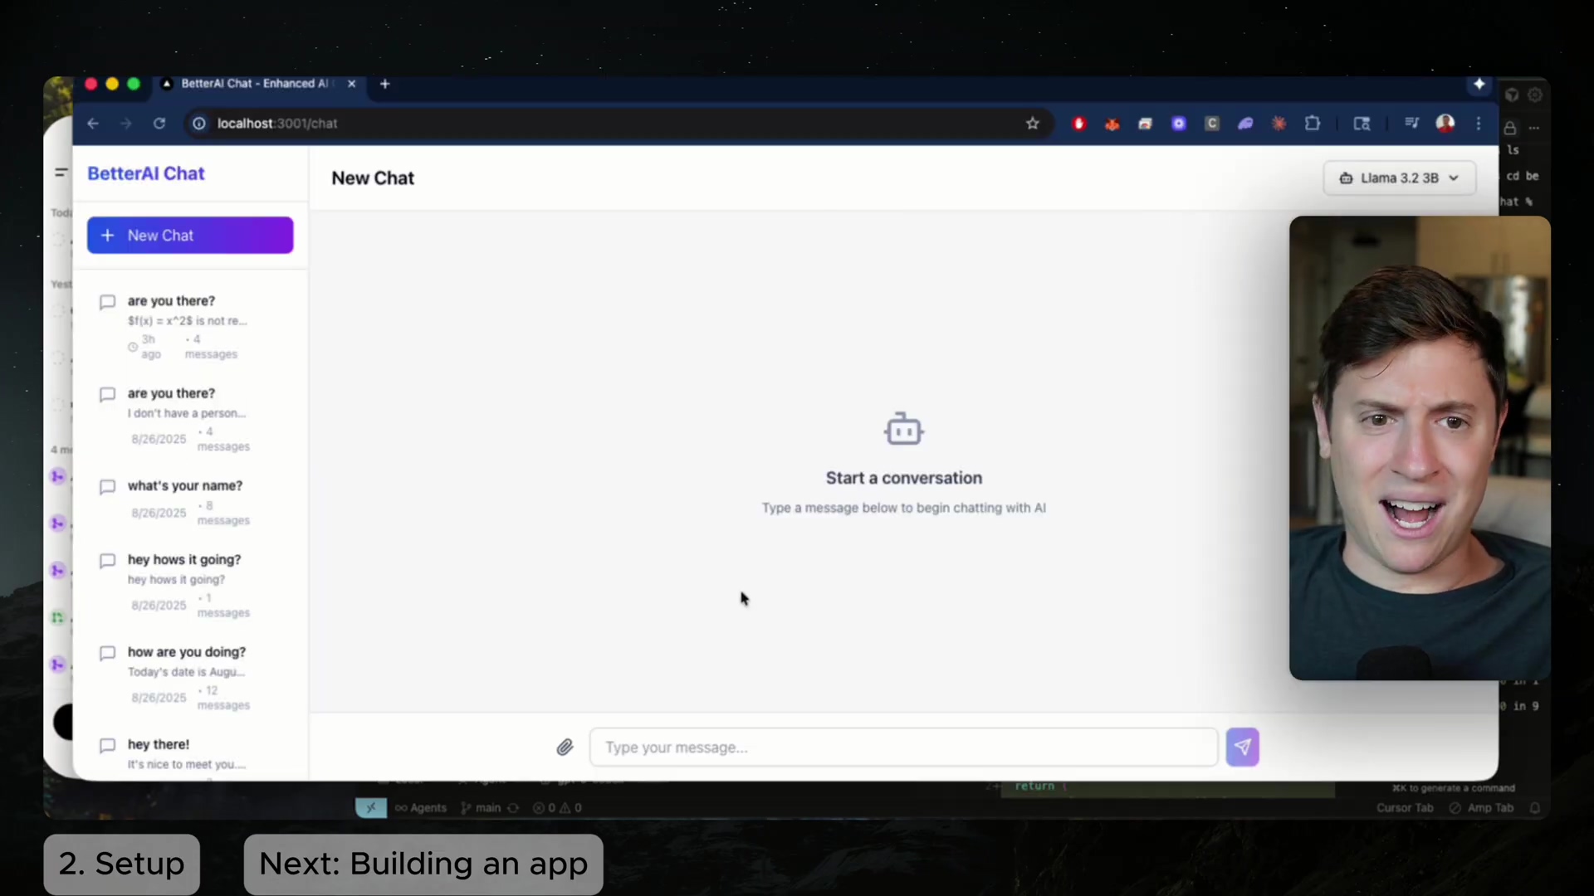Click the errors and warnings count in status bar
Viewport: 1594px width, 896px height.
coord(557,808)
